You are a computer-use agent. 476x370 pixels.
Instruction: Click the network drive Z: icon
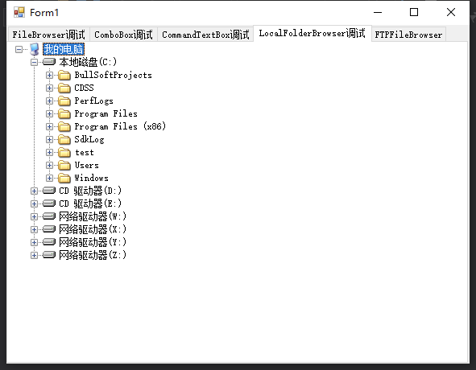click(49, 255)
